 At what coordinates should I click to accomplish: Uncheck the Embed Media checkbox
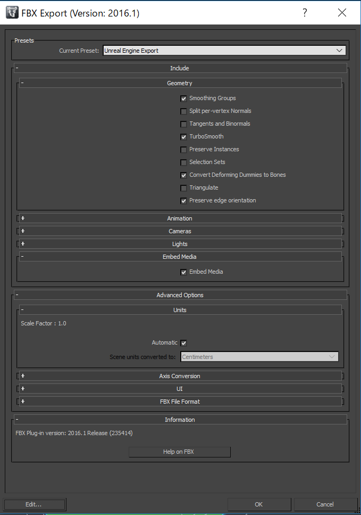183,272
